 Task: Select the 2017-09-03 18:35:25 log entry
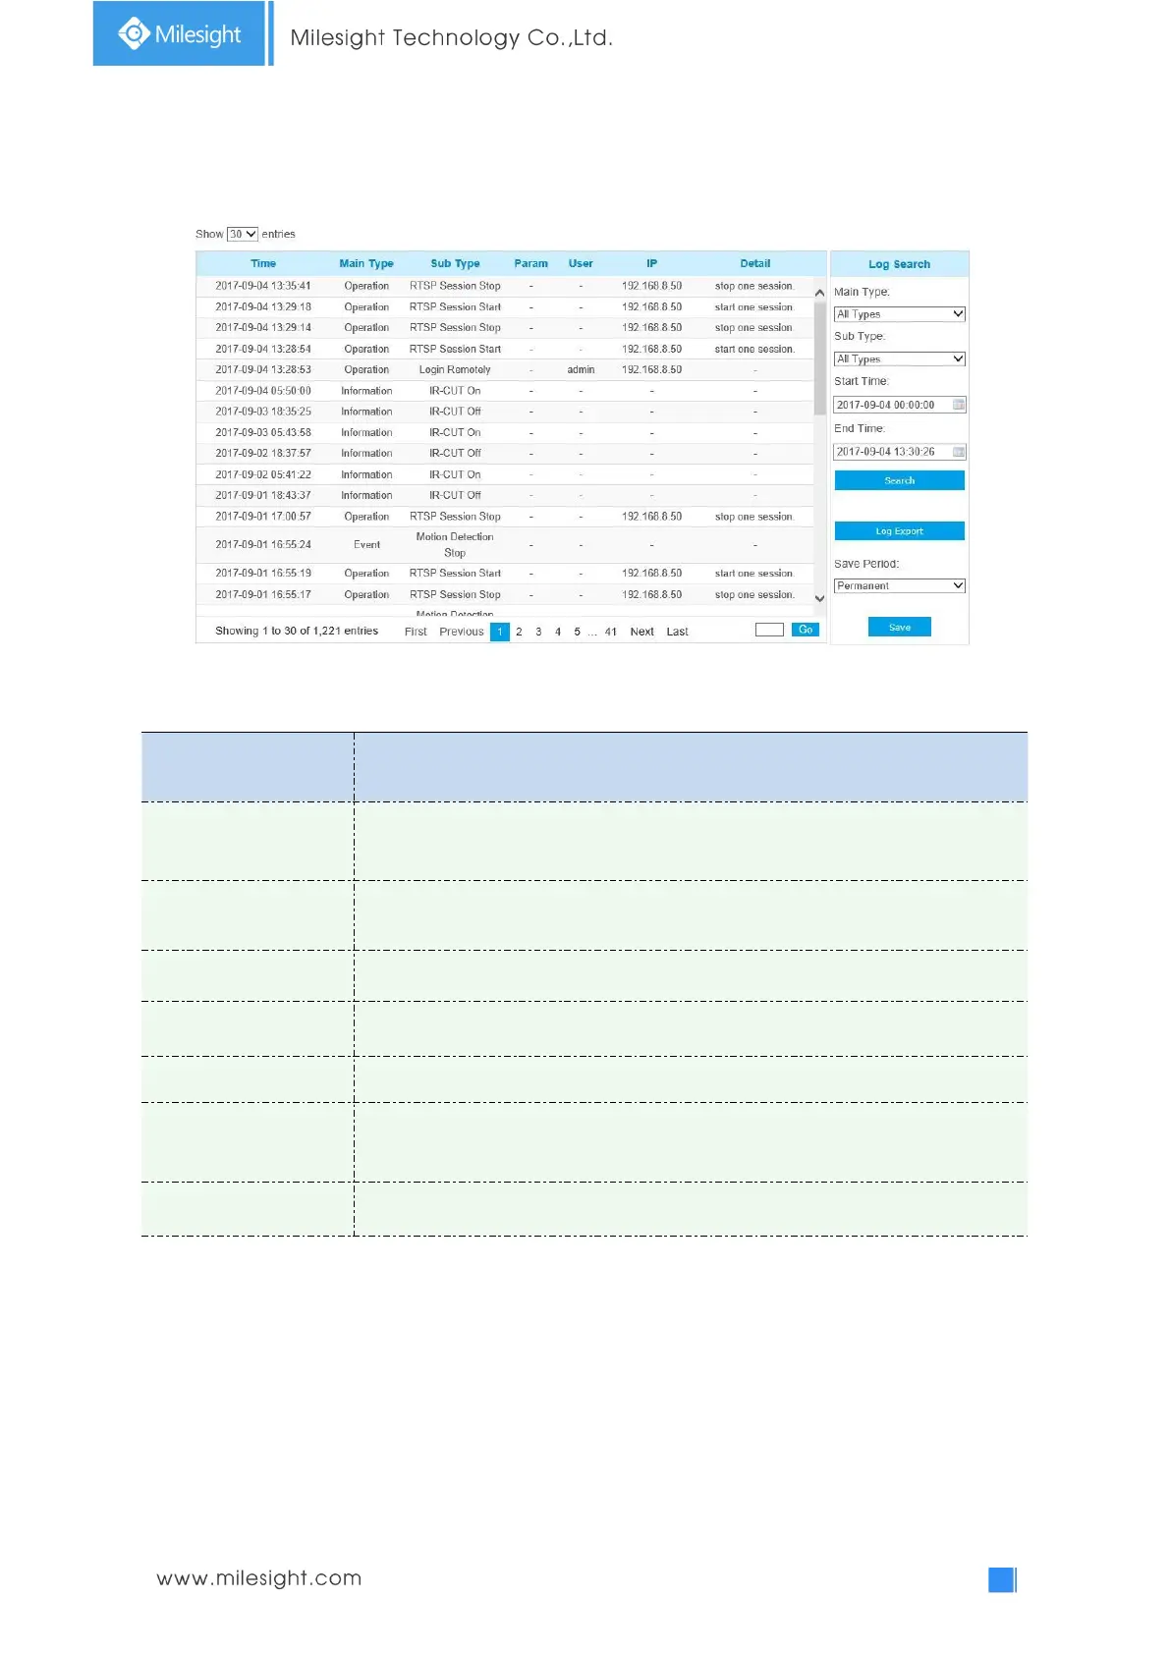(505, 412)
